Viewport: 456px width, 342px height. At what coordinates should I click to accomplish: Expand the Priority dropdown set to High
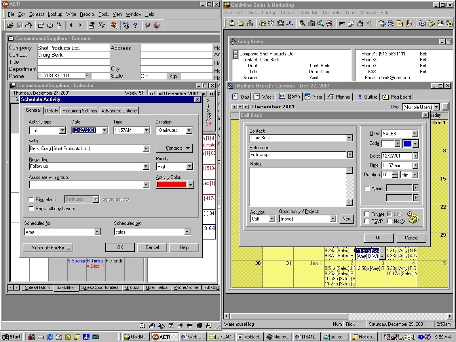point(189,167)
